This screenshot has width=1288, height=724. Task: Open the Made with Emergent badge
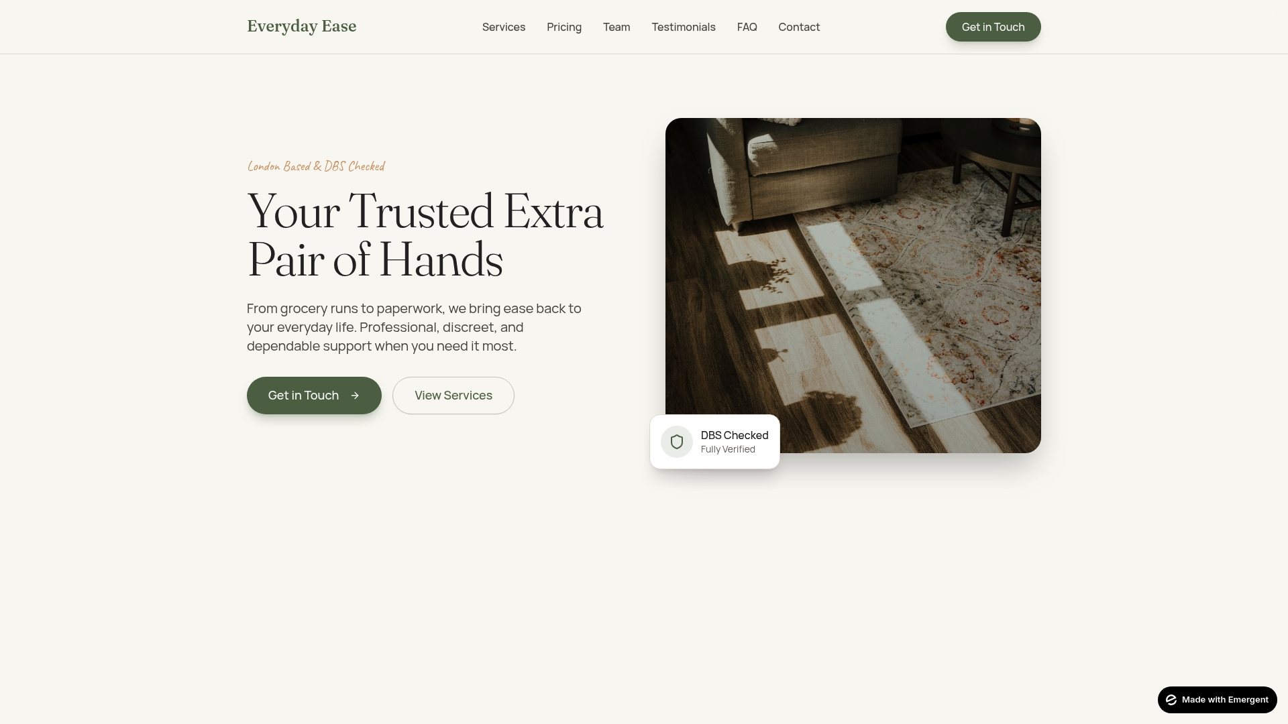point(1218,700)
